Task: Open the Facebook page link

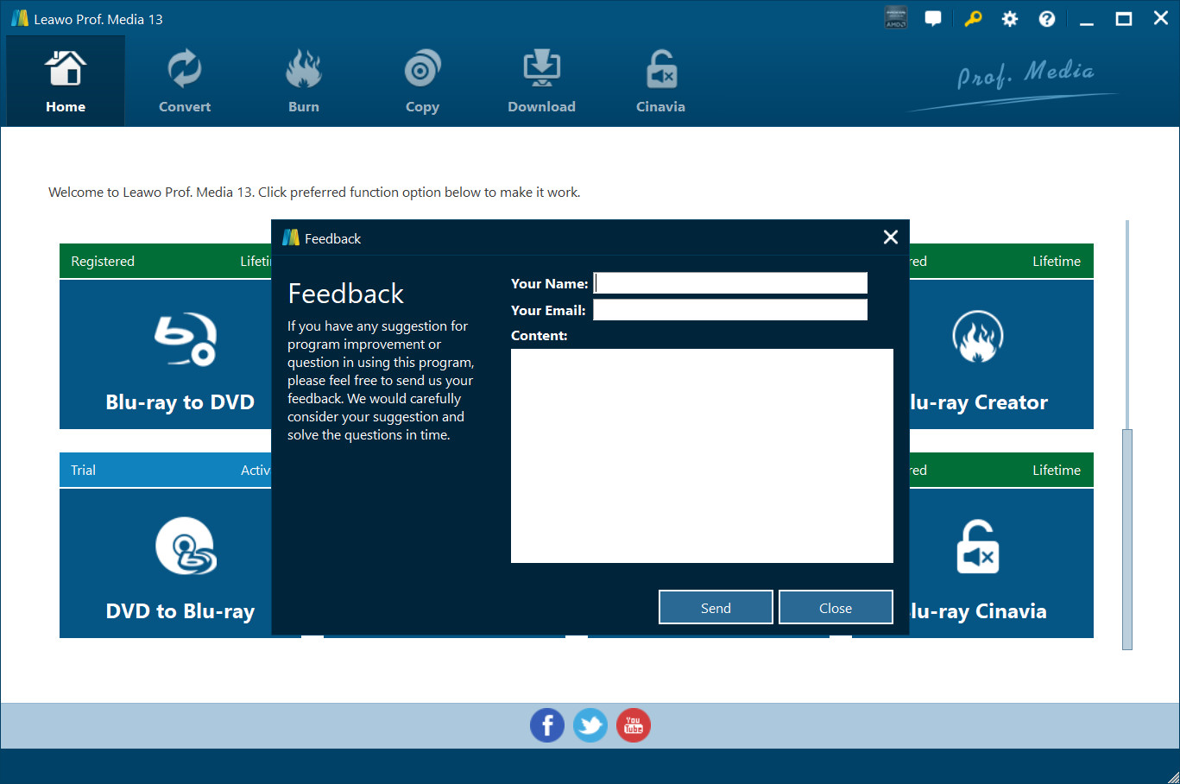Action: coord(547,725)
